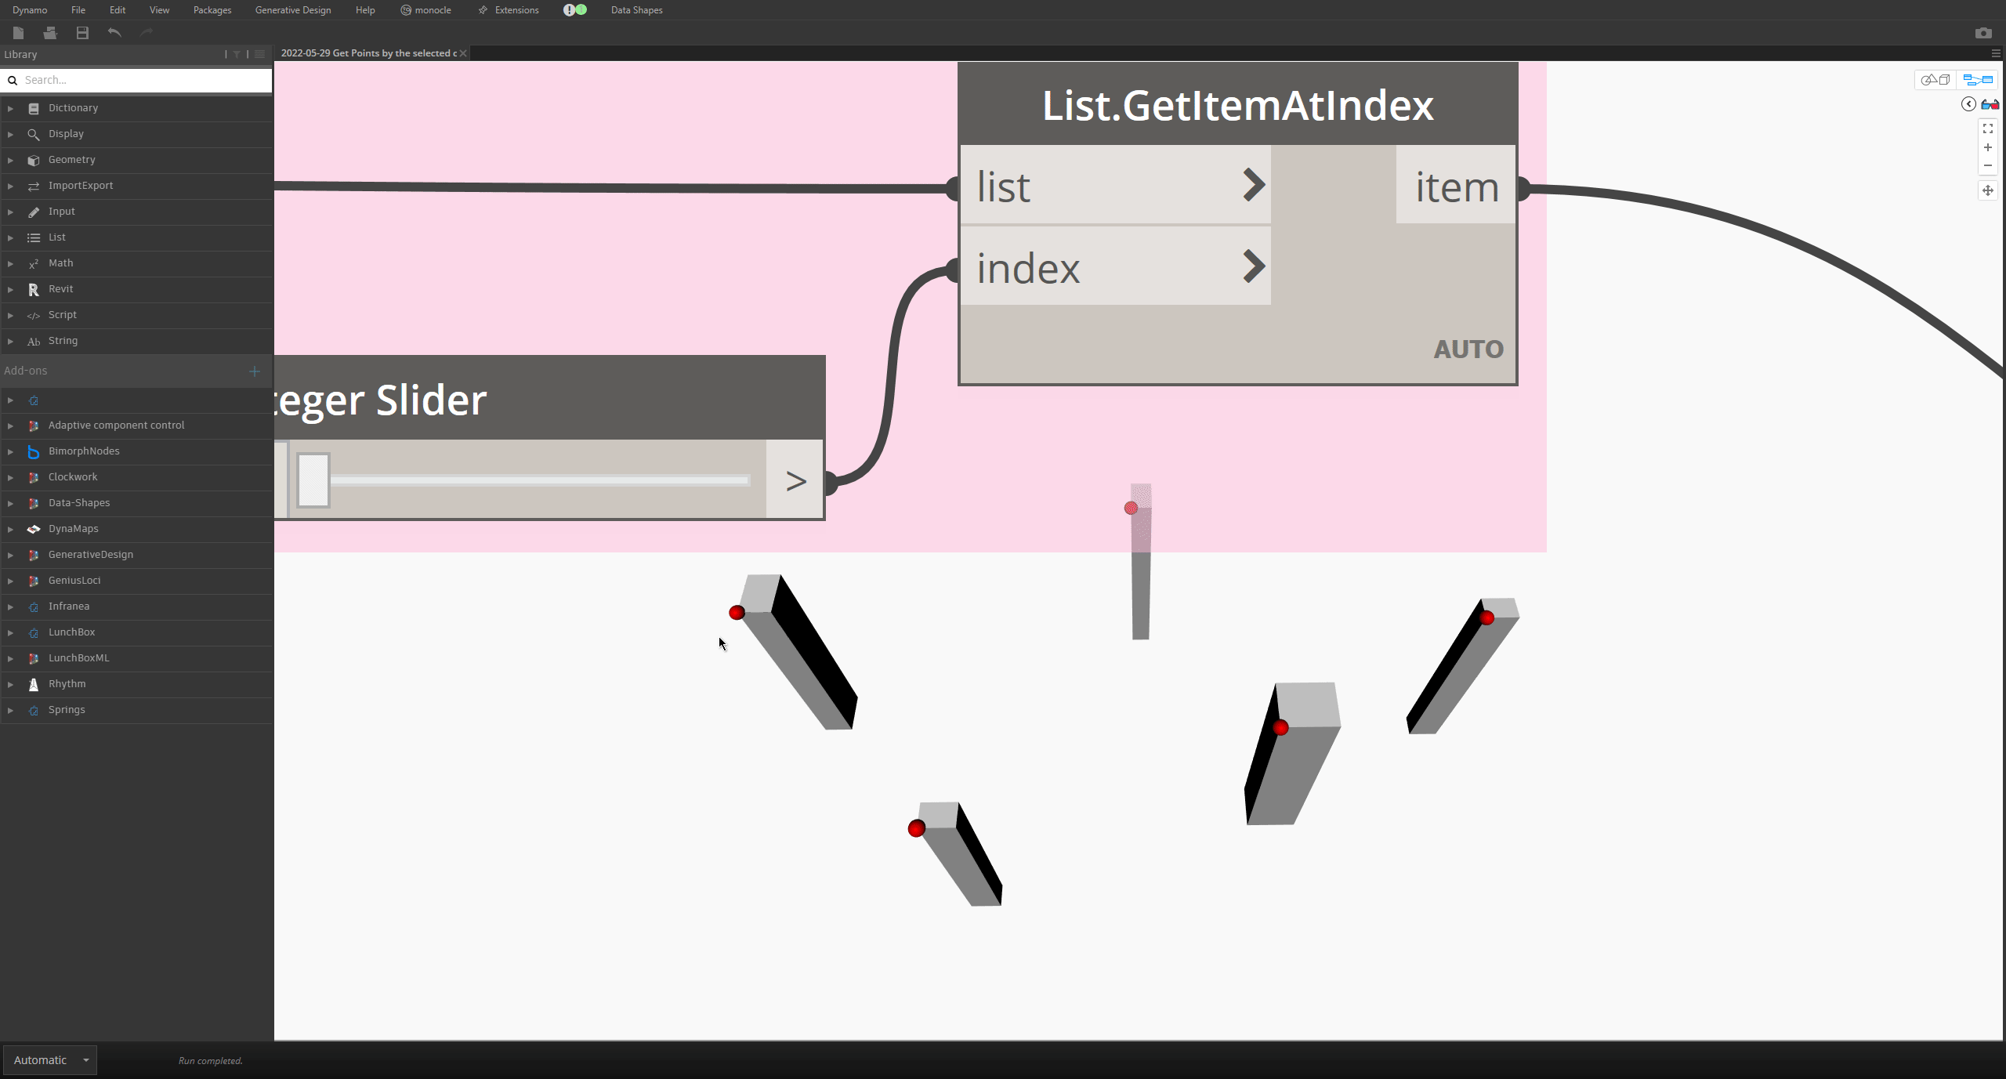The width and height of the screenshot is (2006, 1079).
Task: Click the AUTO lacing label on List.GetItemAtIndex
Action: coord(1468,349)
